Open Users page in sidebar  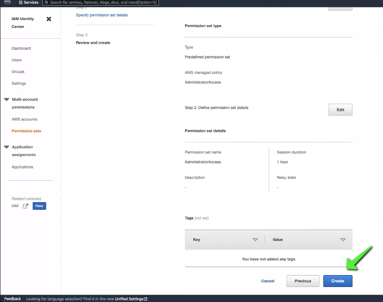pos(16,60)
